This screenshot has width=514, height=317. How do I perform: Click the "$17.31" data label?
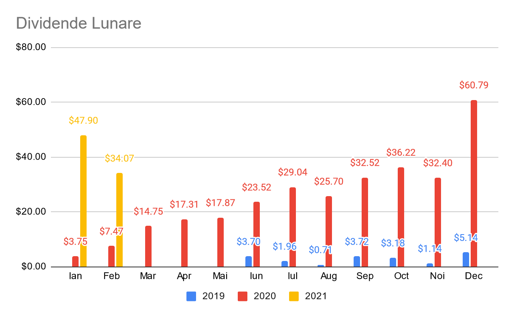click(184, 205)
